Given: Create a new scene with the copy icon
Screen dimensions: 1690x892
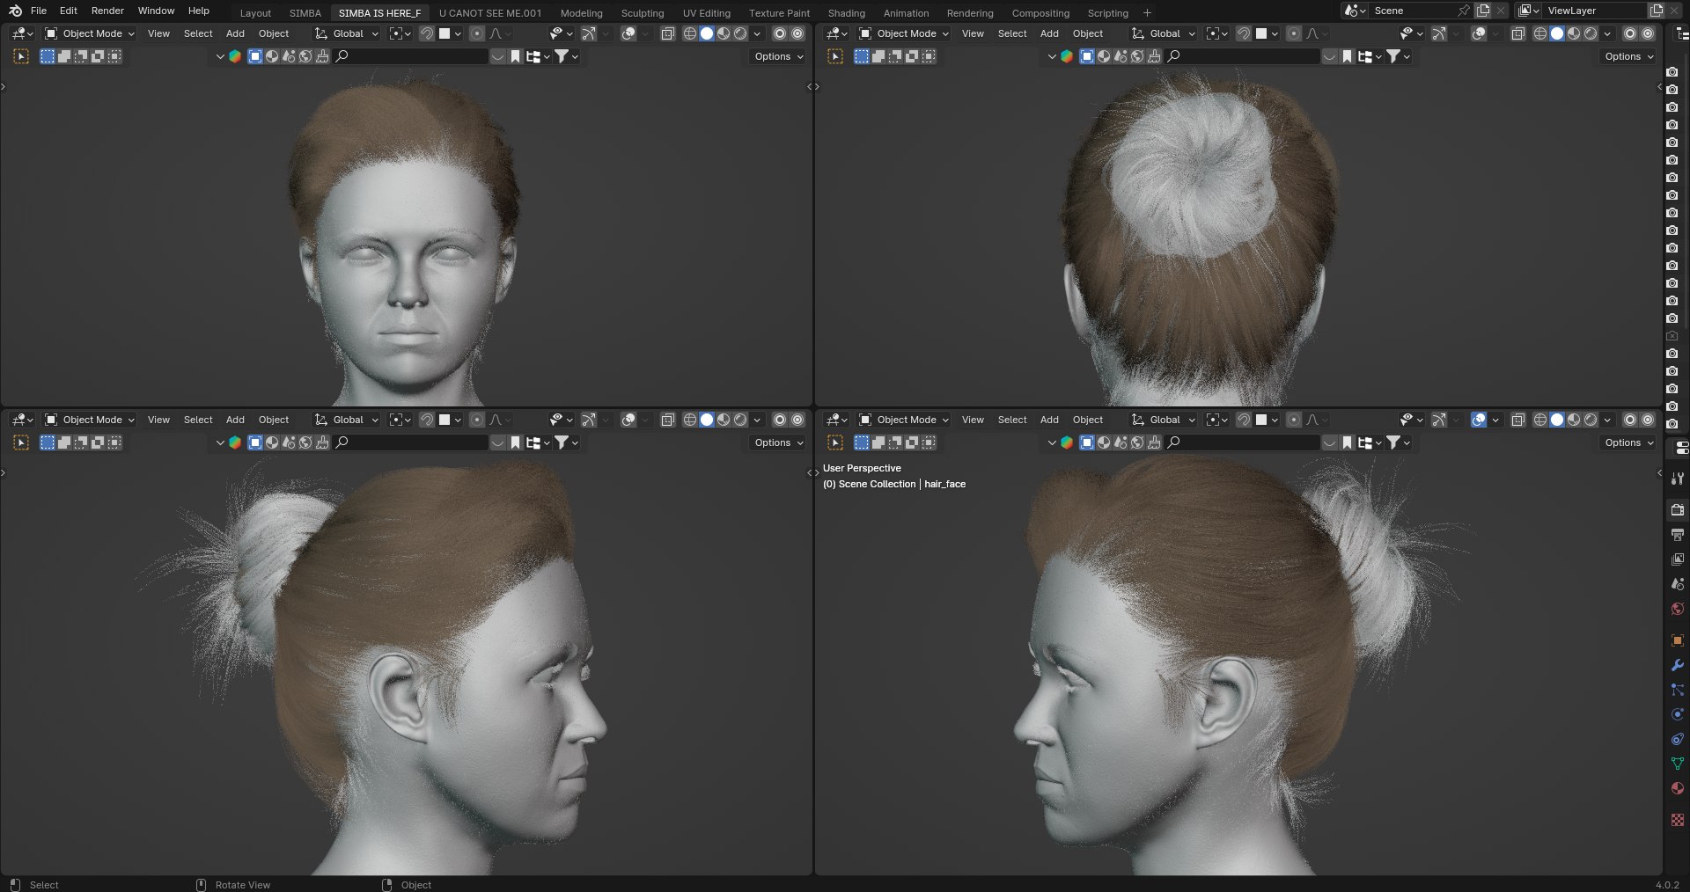Looking at the screenshot, I should (1483, 11).
